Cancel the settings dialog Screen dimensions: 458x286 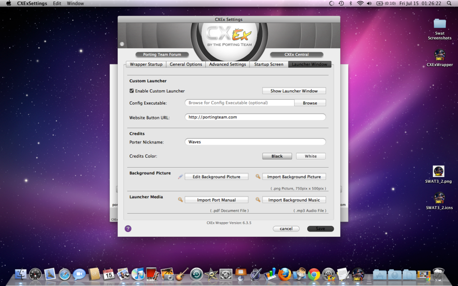[286, 228]
